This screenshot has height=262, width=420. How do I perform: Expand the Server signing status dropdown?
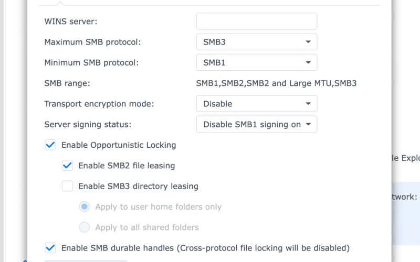256,124
